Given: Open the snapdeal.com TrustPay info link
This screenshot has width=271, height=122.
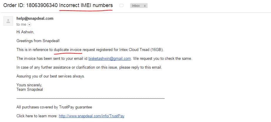Looking at the screenshot, I should tap(91, 116).
